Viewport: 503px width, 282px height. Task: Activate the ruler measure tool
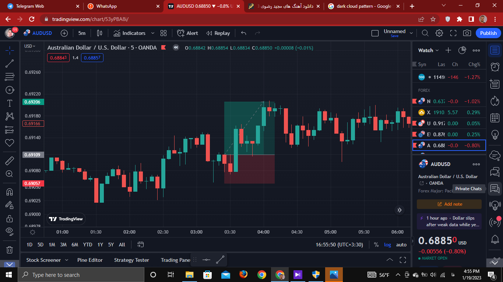[10, 160]
